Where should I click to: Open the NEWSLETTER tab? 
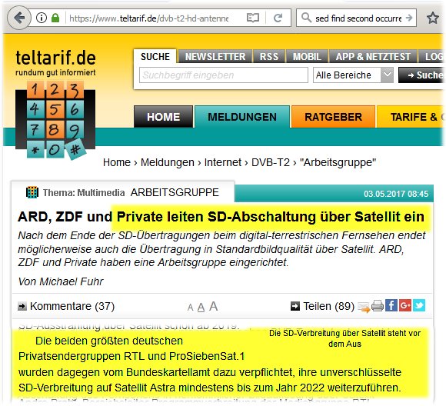tap(215, 57)
